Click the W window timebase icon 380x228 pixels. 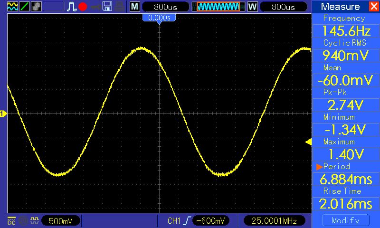252,7
